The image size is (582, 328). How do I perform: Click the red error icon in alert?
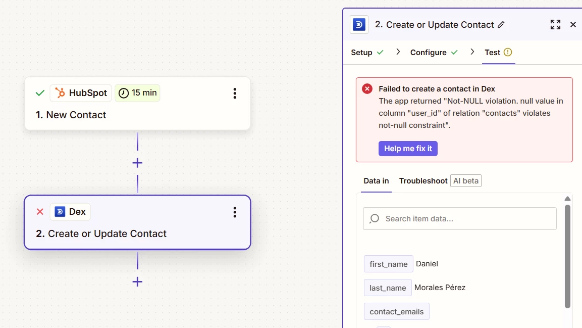pos(367,89)
